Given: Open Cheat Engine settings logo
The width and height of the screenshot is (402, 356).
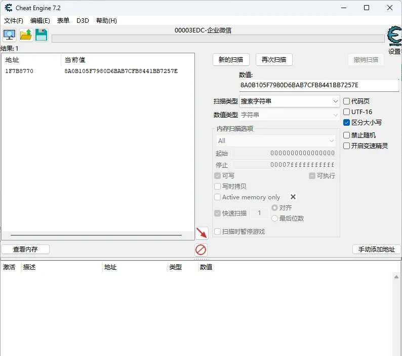Looking at the screenshot, I should pos(394,36).
